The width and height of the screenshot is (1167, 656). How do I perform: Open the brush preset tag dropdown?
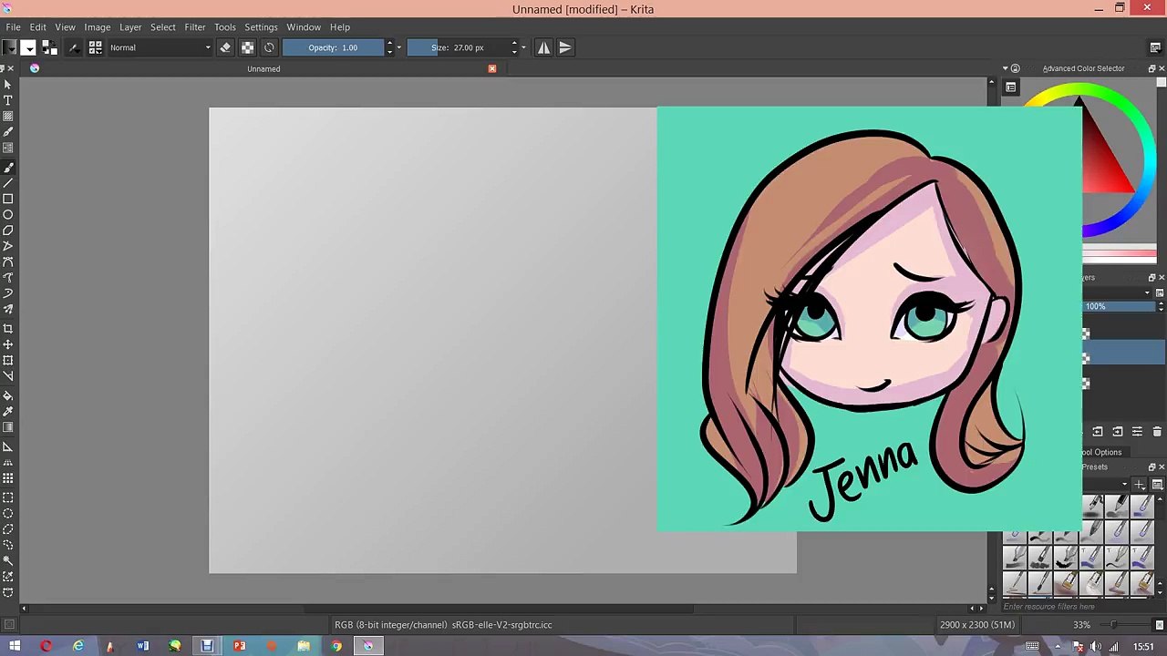[x=1105, y=485]
